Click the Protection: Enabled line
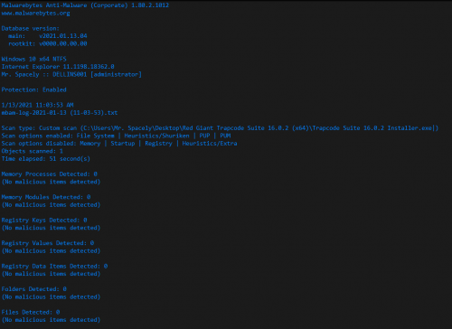This screenshot has width=452, height=329. [33, 89]
